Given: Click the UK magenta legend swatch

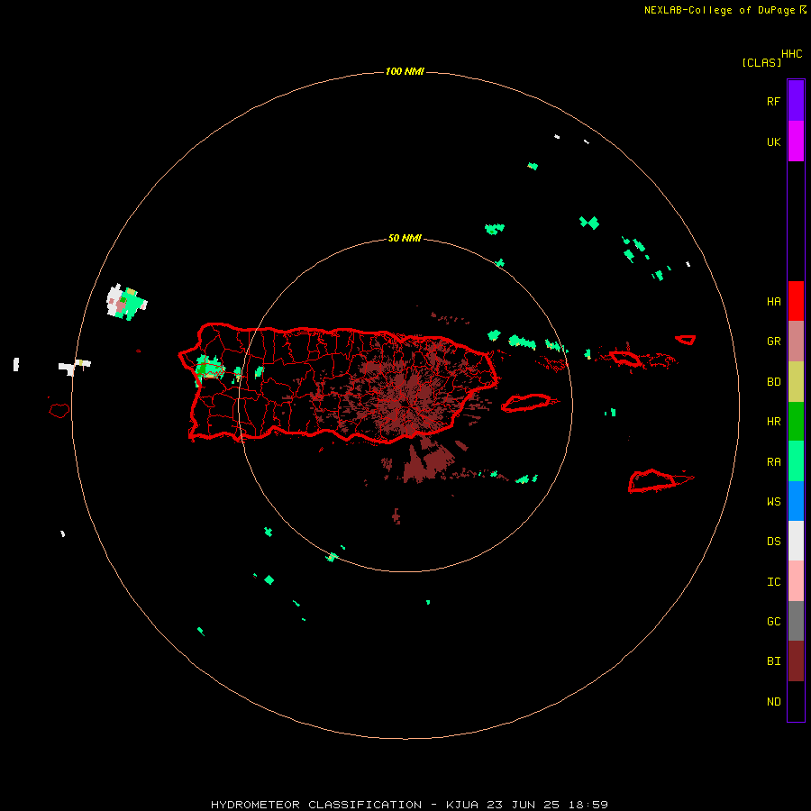Looking at the screenshot, I should click(x=796, y=141).
